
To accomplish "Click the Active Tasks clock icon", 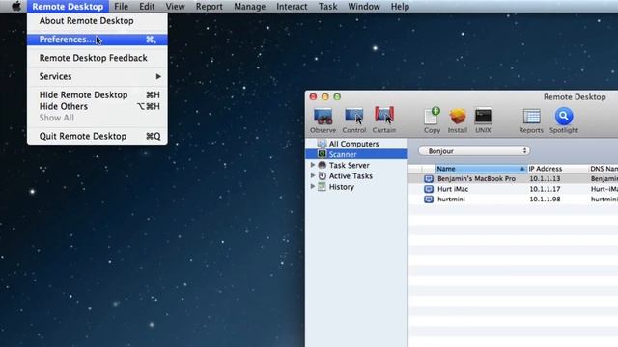I will (322, 175).
